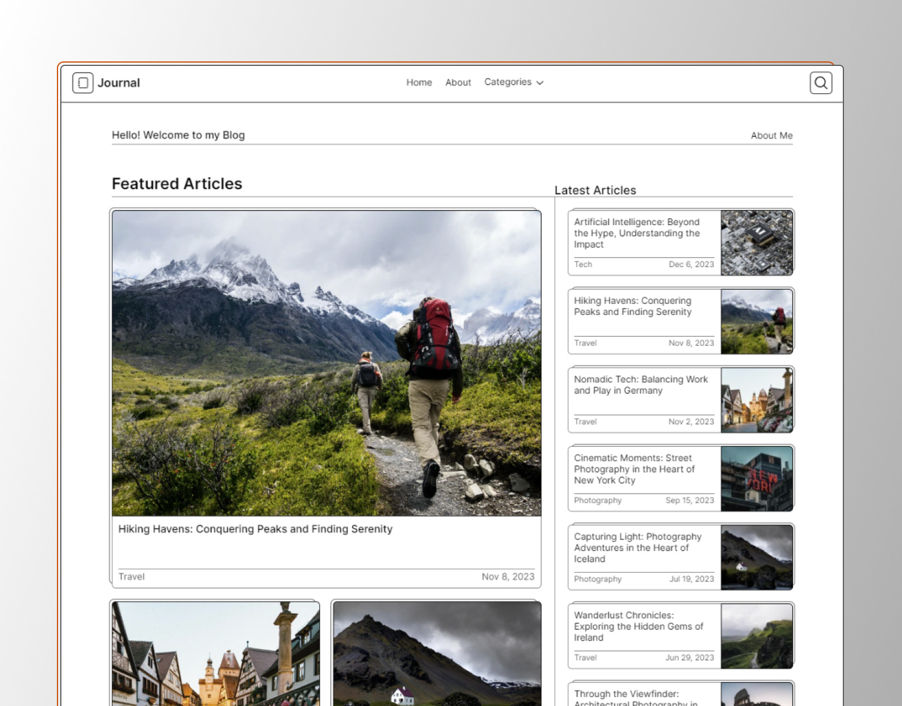Click the German town featured image
Image resolution: width=902 pixels, height=706 pixels.
click(215, 653)
